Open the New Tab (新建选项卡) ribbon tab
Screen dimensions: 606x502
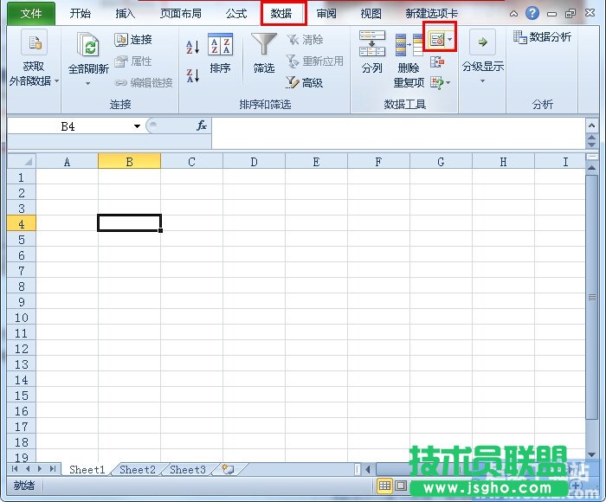click(431, 14)
